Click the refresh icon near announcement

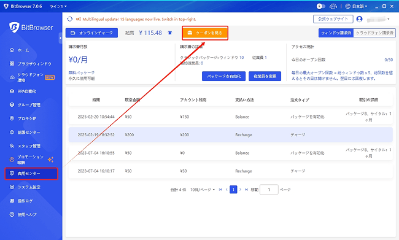click(70, 19)
